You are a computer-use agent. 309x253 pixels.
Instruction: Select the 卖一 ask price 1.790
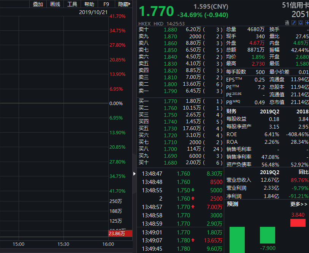click(170, 91)
